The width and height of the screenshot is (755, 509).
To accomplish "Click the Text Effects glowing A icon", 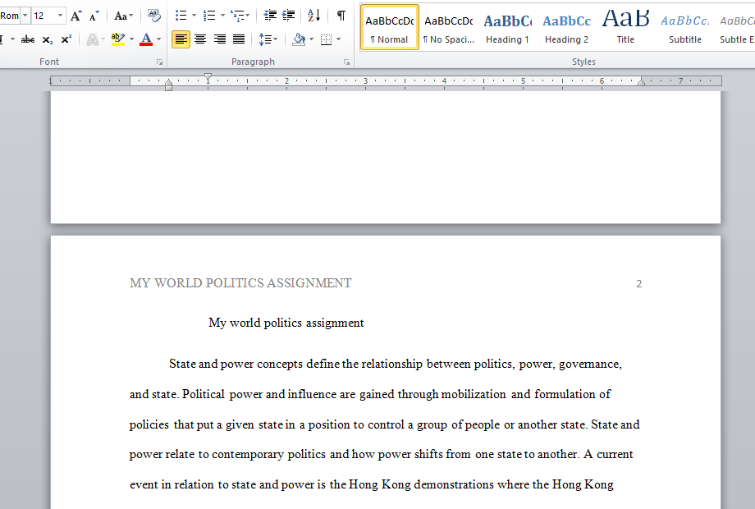I will (92, 39).
